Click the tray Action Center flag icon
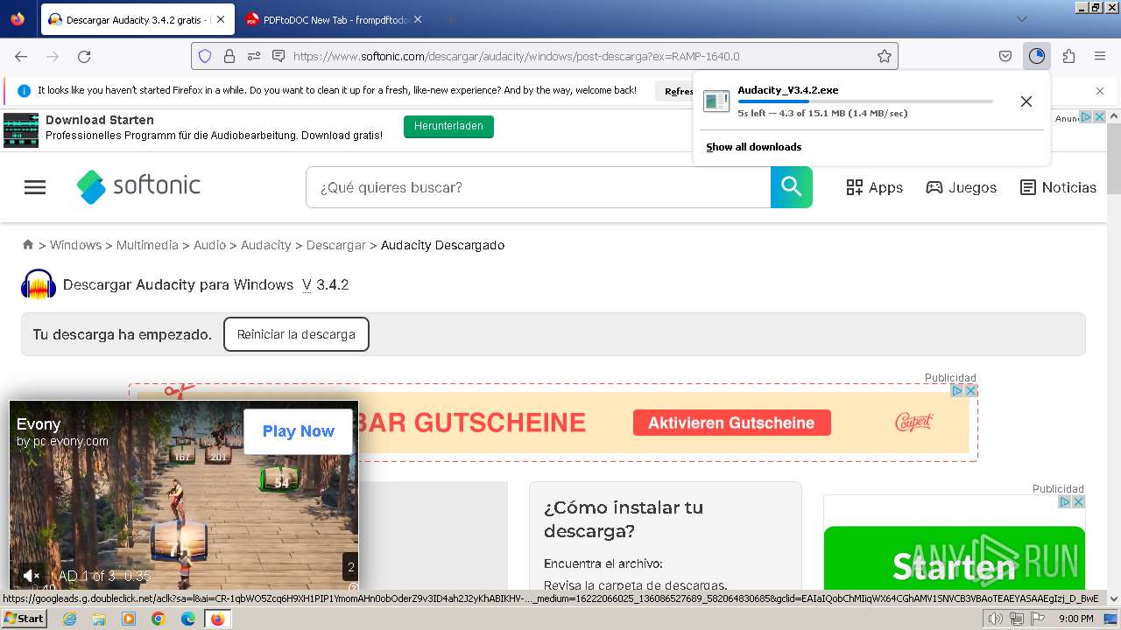Image resolution: width=1121 pixels, height=630 pixels. coord(1038,619)
